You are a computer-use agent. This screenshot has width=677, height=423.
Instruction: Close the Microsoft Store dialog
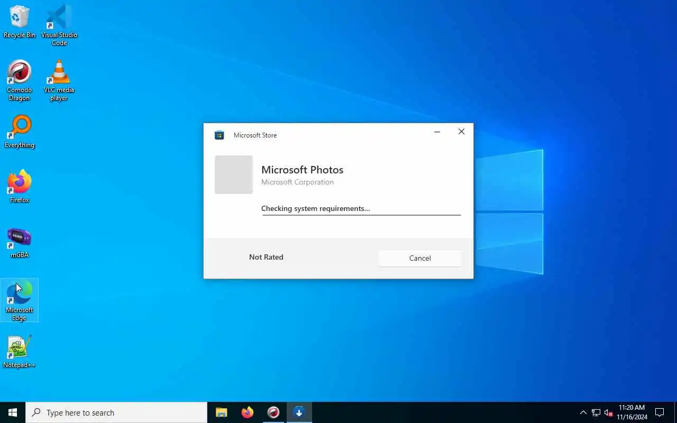click(x=461, y=132)
